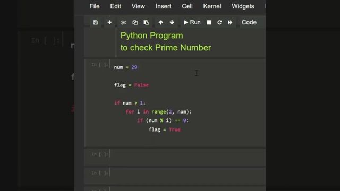The image size is (340, 191).
Task: Open the Cell menu
Action: (187, 6)
